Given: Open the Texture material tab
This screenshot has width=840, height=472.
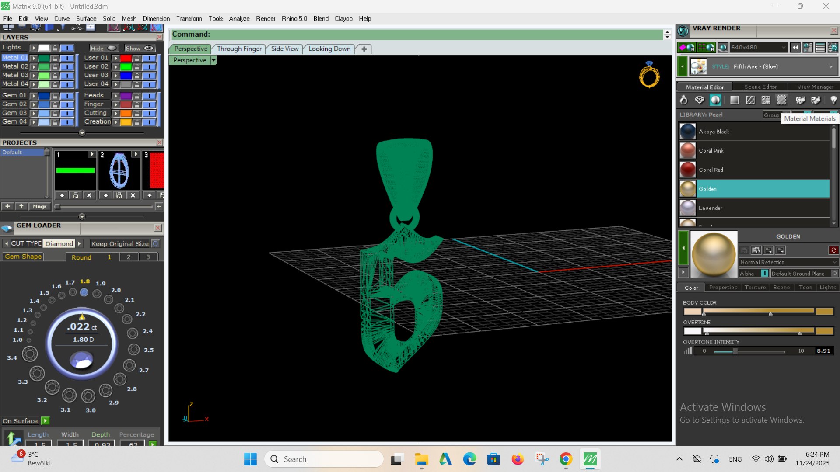Looking at the screenshot, I should (x=755, y=288).
